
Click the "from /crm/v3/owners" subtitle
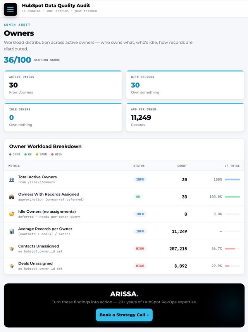point(36,182)
